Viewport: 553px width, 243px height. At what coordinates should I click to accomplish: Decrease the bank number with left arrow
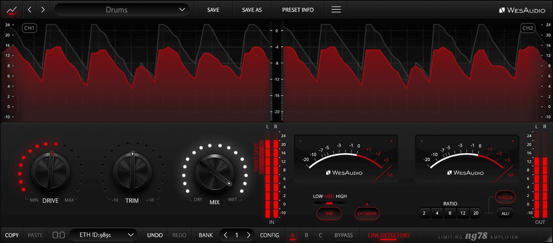pyautogui.click(x=225, y=235)
